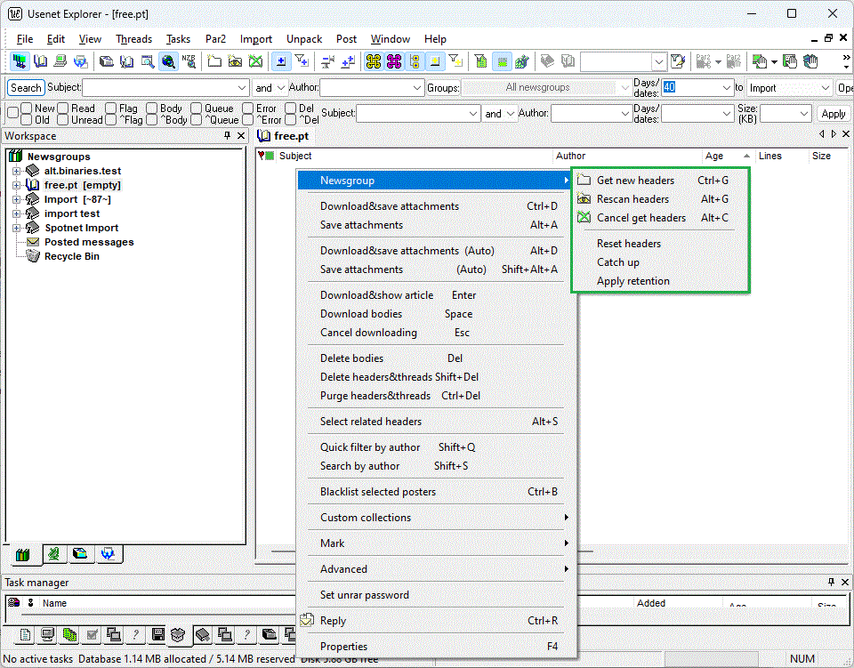The width and height of the screenshot is (854, 668).
Task: Toggle the Read filter checkbox
Action: click(x=63, y=109)
